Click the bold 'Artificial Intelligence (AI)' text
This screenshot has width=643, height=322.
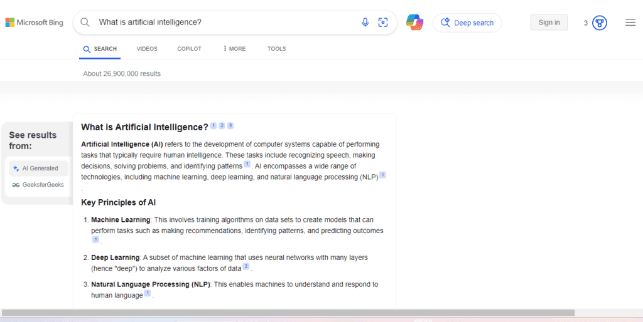122,145
